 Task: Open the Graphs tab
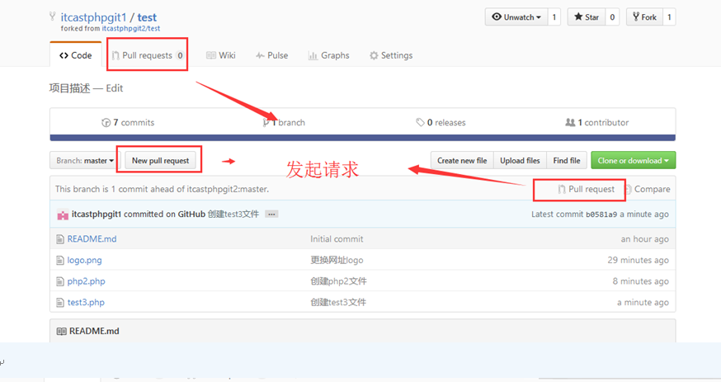tap(329, 55)
